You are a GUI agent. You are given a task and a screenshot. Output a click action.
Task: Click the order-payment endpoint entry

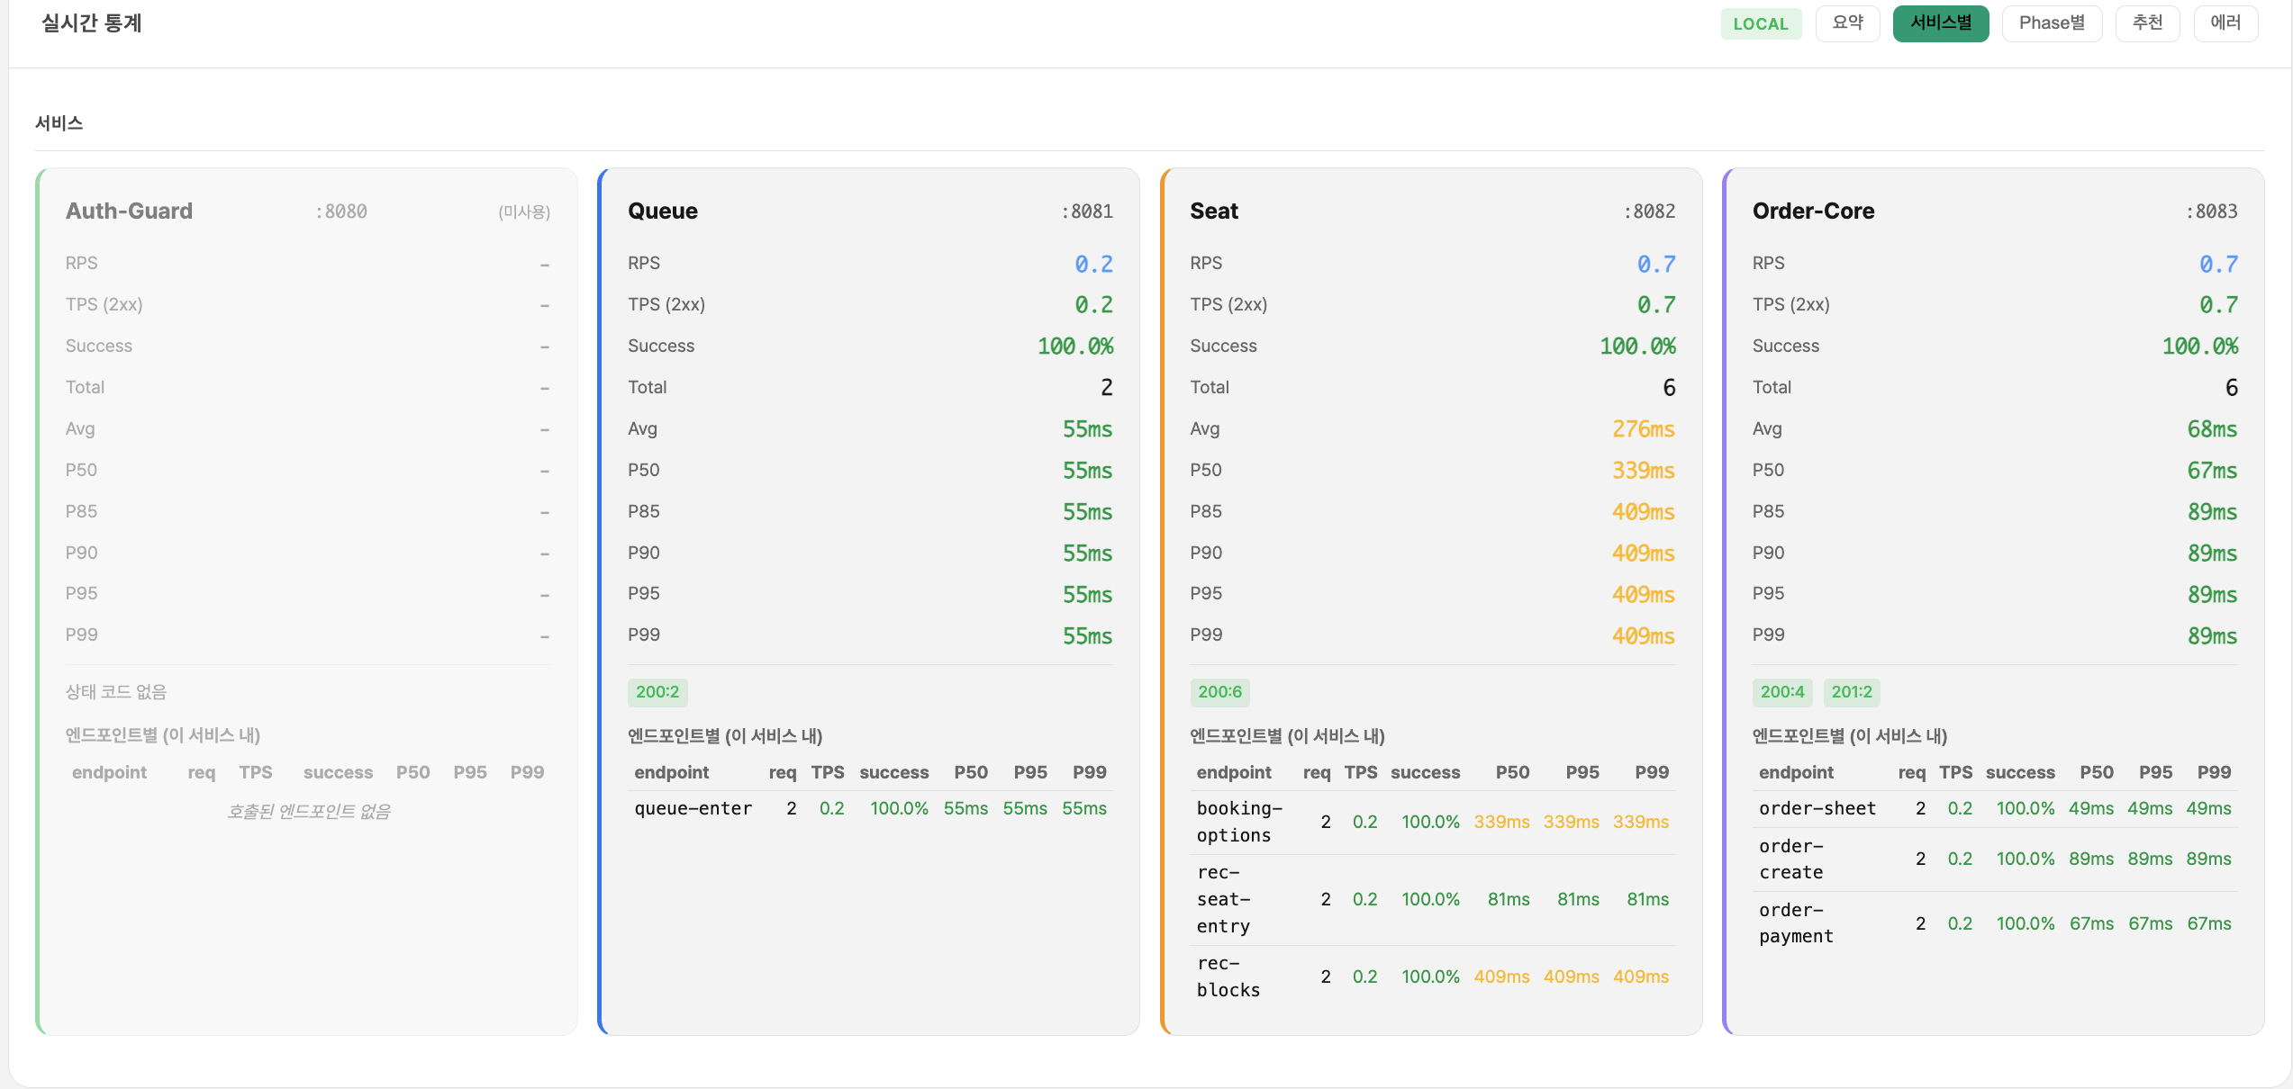click(x=1795, y=922)
